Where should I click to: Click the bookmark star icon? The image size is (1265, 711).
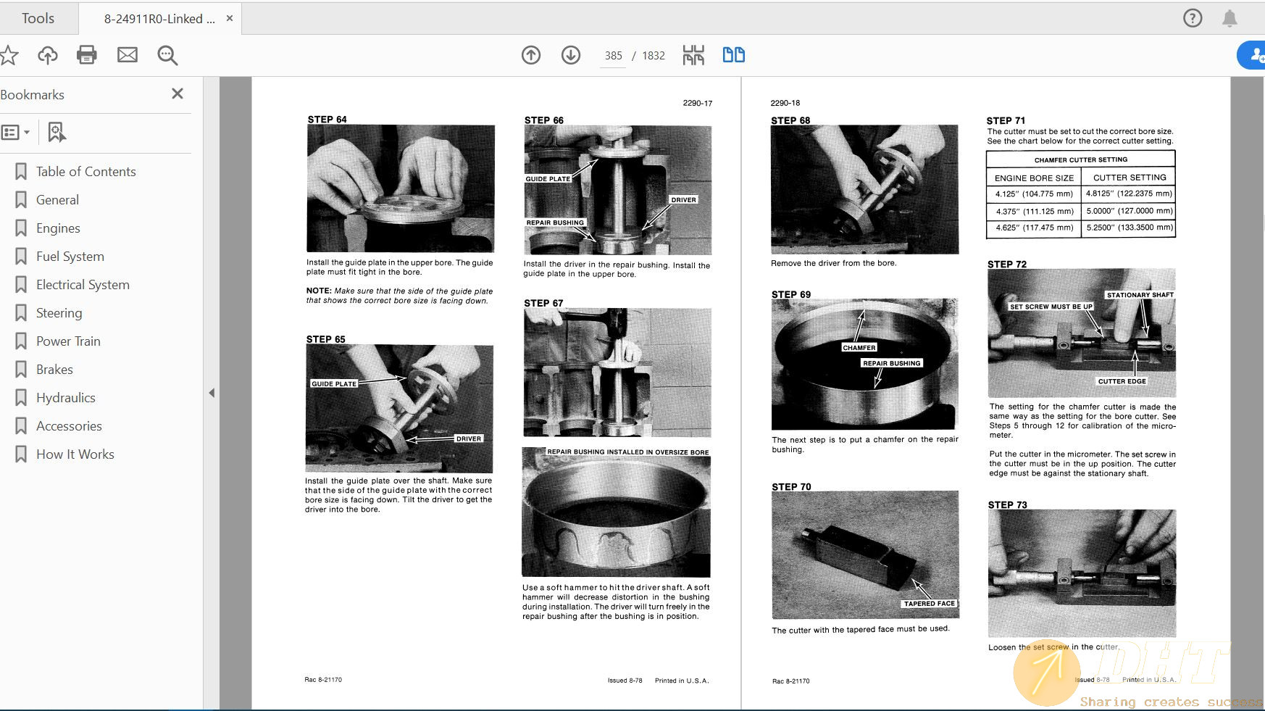pos(9,55)
